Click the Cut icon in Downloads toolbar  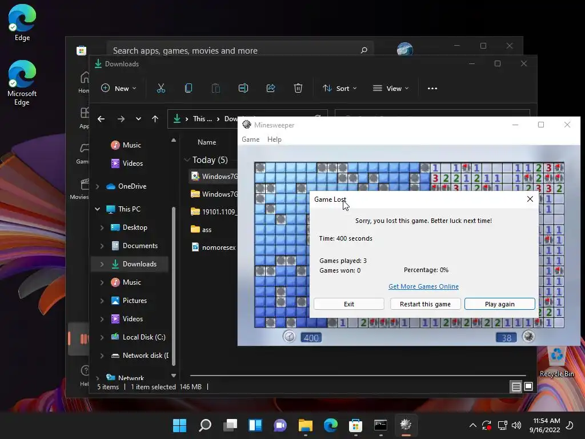(x=161, y=88)
